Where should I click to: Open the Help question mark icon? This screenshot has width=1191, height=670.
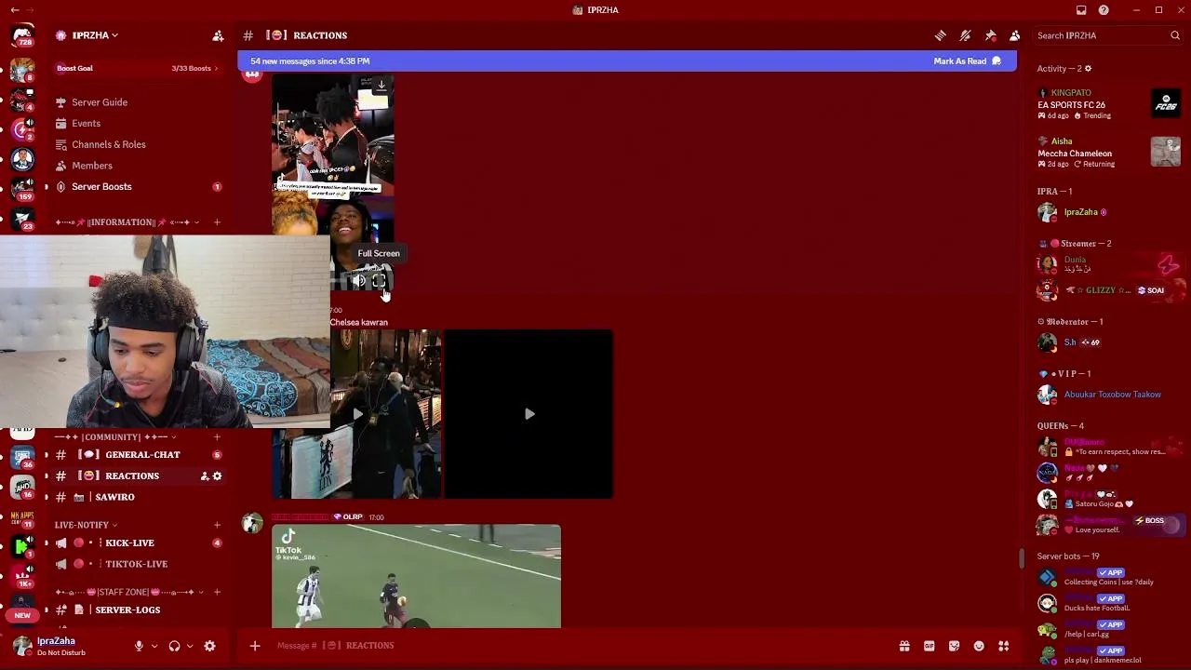pos(1104,10)
